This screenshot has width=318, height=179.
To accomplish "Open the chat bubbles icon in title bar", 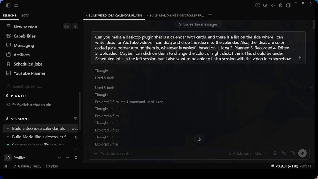I will pyautogui.click(x=265, y=6).
